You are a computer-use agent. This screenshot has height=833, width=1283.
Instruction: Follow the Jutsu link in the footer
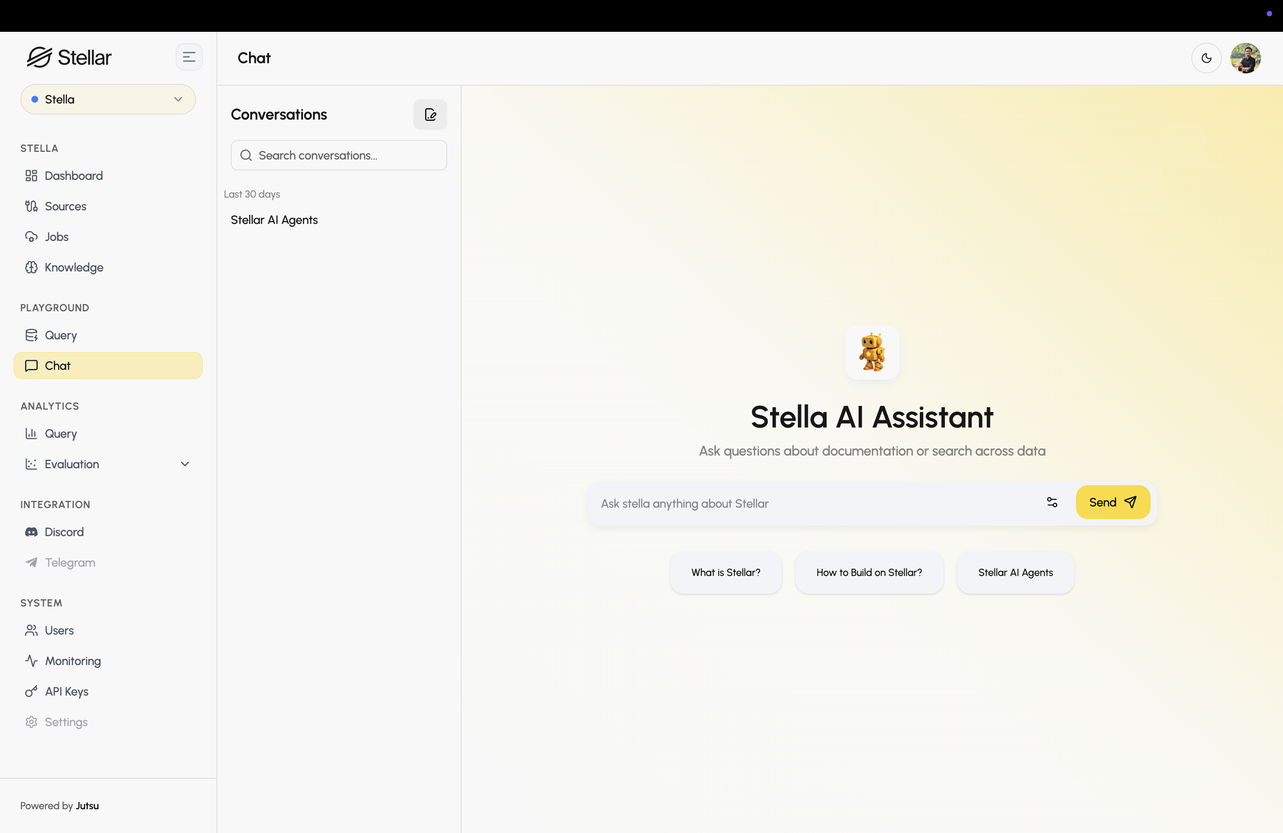tap(87, 805)
